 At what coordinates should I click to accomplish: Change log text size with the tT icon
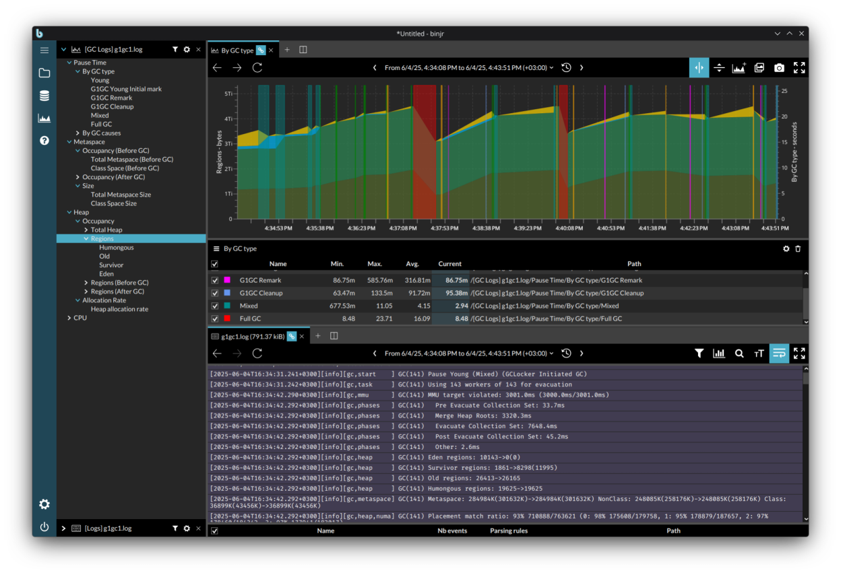[x=759, y=353]
